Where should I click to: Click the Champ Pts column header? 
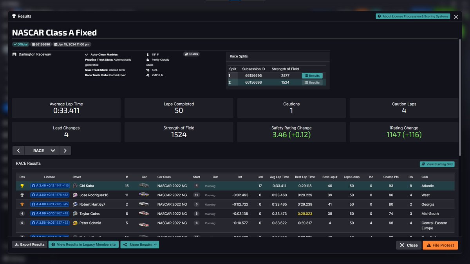coord(391,177)
